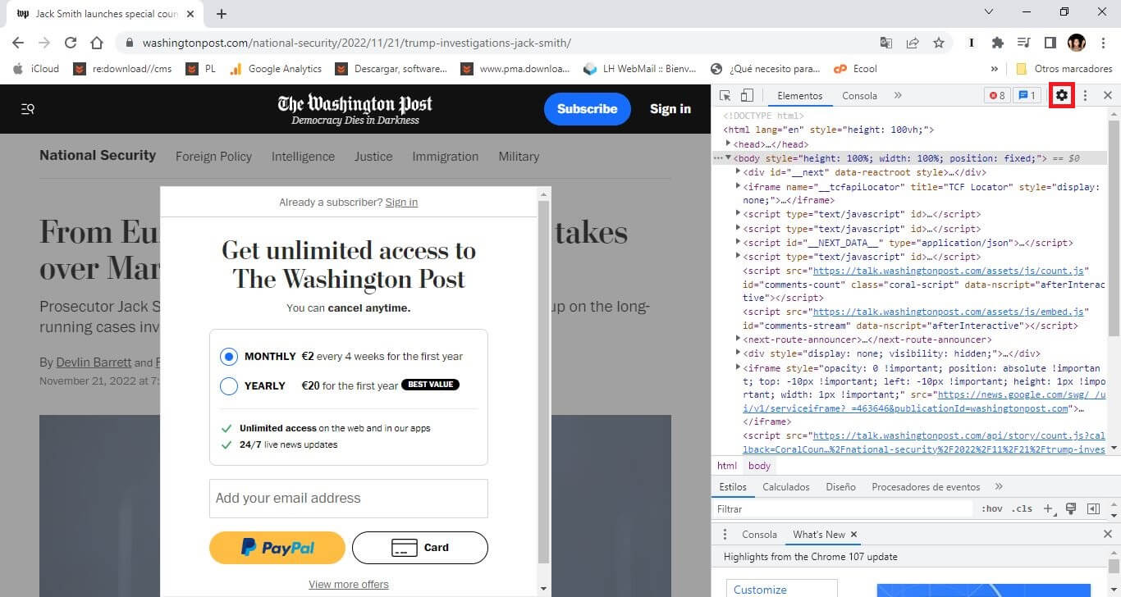
Task: Expand the div id __next node
Action: 738,172
